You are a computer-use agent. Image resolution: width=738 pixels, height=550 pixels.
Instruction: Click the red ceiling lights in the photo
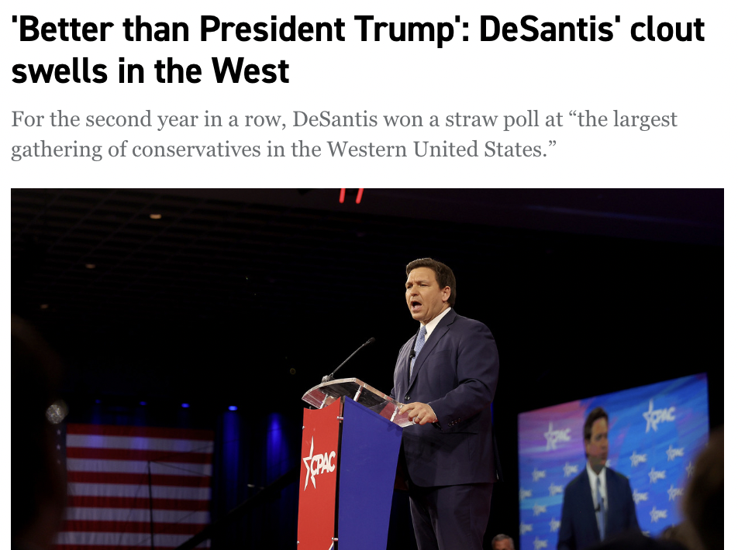point(350,195)
